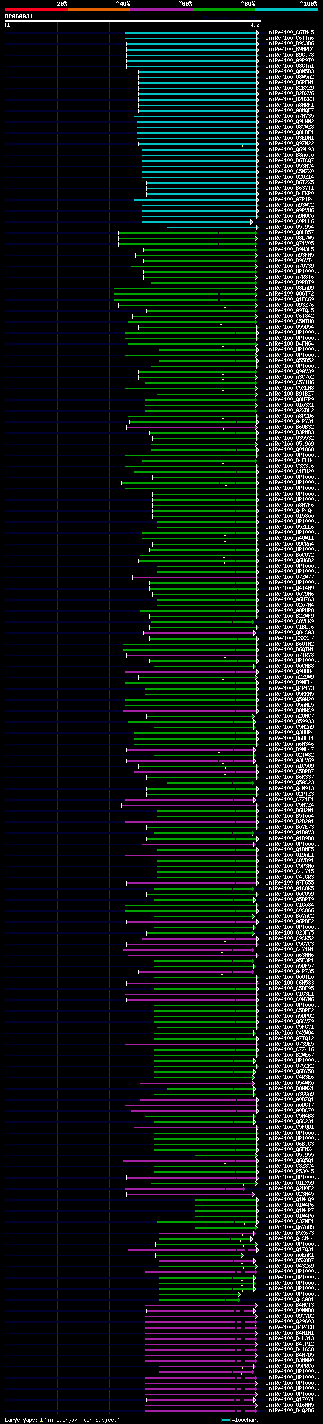Image resolution: width=323 pixels, height=1424 pixels.
Task: Select hit label UniRef100_B4NCI3
Action: point(290,1306)
